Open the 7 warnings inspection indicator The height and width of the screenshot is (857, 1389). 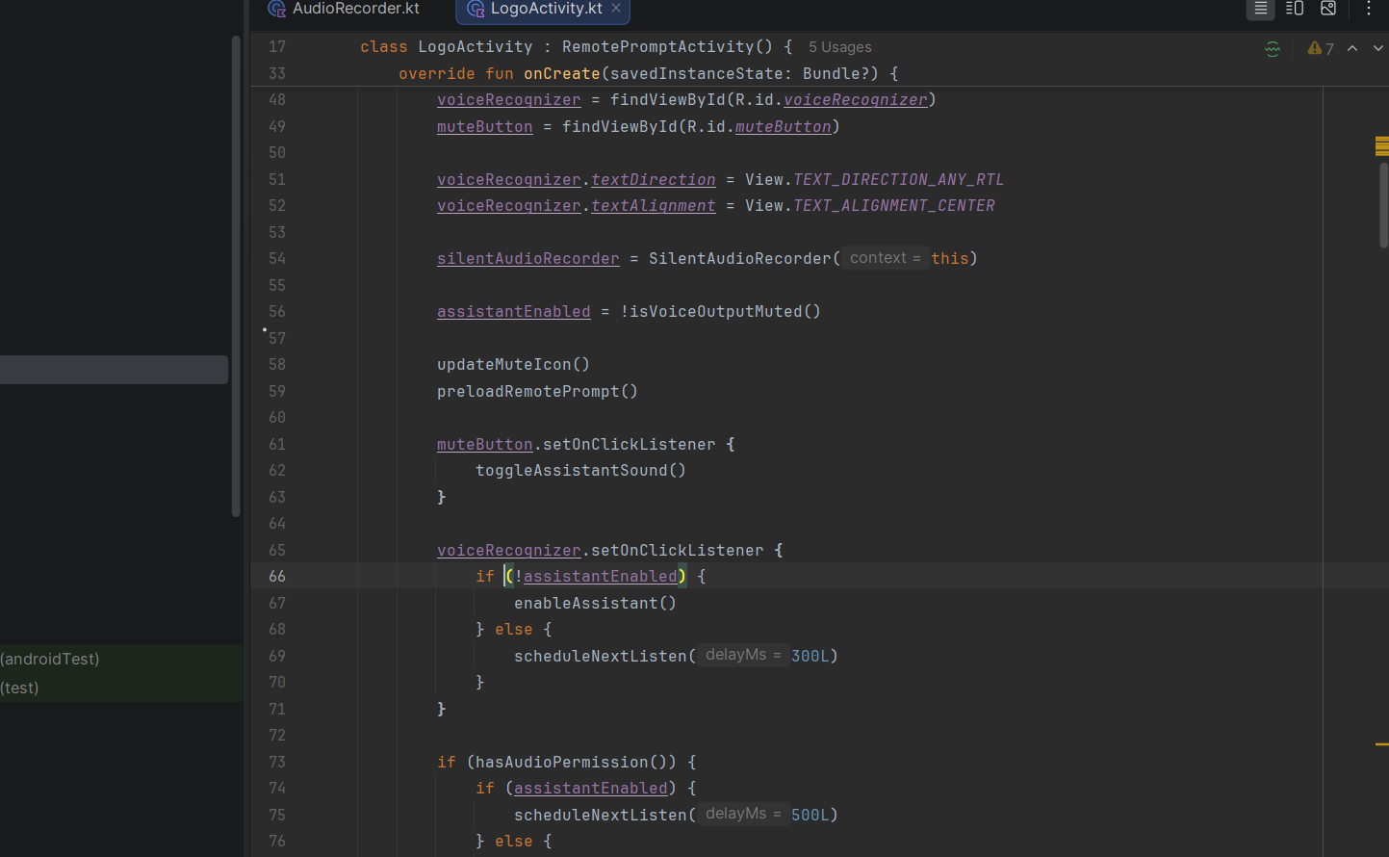tap(1321, 48)
